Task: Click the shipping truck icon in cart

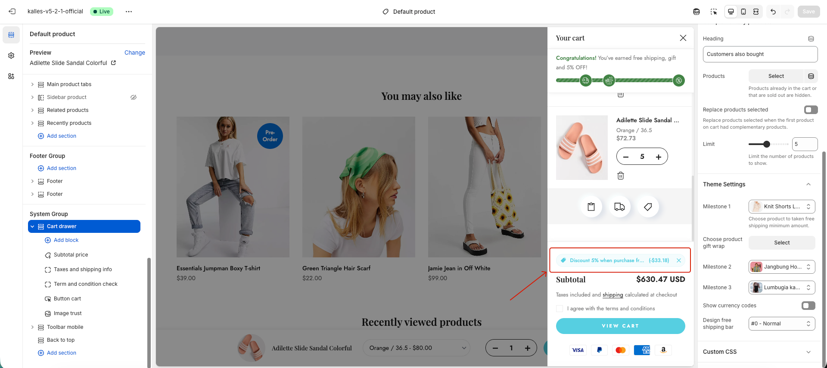Action: 619,207
